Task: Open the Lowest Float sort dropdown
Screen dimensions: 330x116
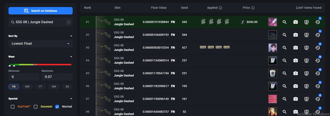Action: [40, 43]
